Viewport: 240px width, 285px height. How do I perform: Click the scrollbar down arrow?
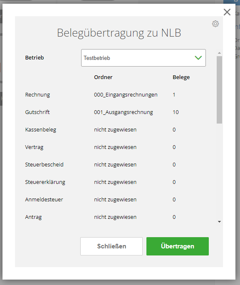219,222
